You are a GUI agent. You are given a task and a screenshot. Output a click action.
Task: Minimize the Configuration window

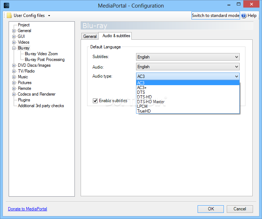(229, 5)
